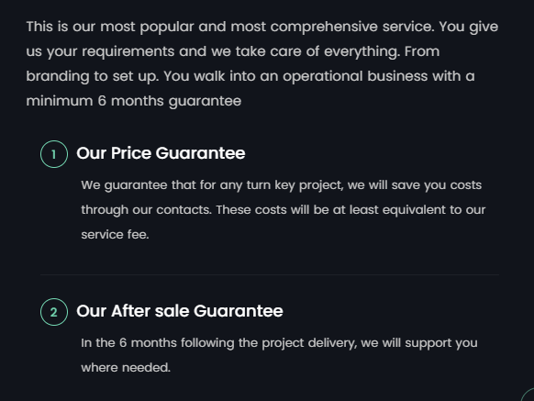
Task: Click the word "From" ending the second line
Action: click(x=422, y=51)
